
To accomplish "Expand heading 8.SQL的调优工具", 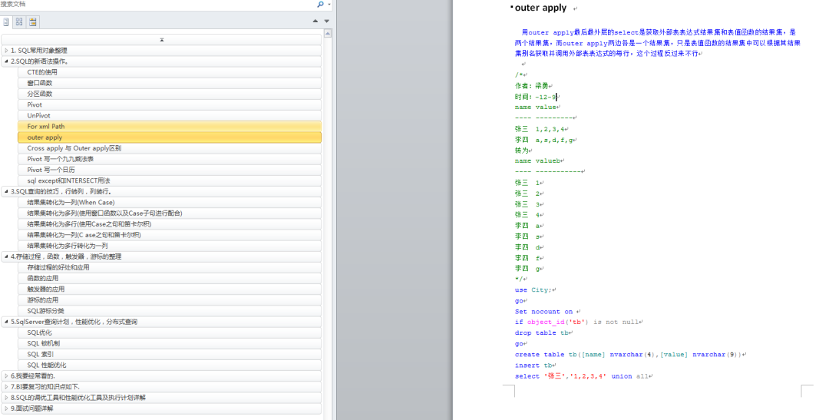I will 6,397.
